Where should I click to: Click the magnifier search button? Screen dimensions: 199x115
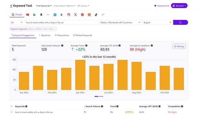(x=180, y=22)
